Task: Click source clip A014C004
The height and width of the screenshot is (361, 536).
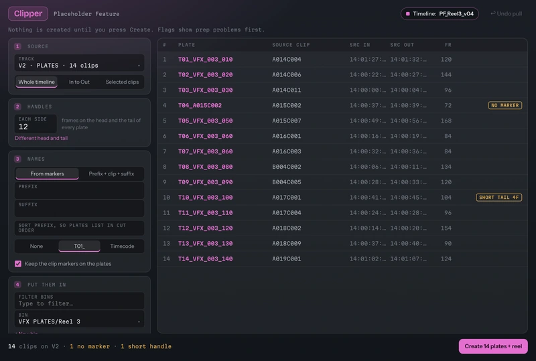Action: 287,60
